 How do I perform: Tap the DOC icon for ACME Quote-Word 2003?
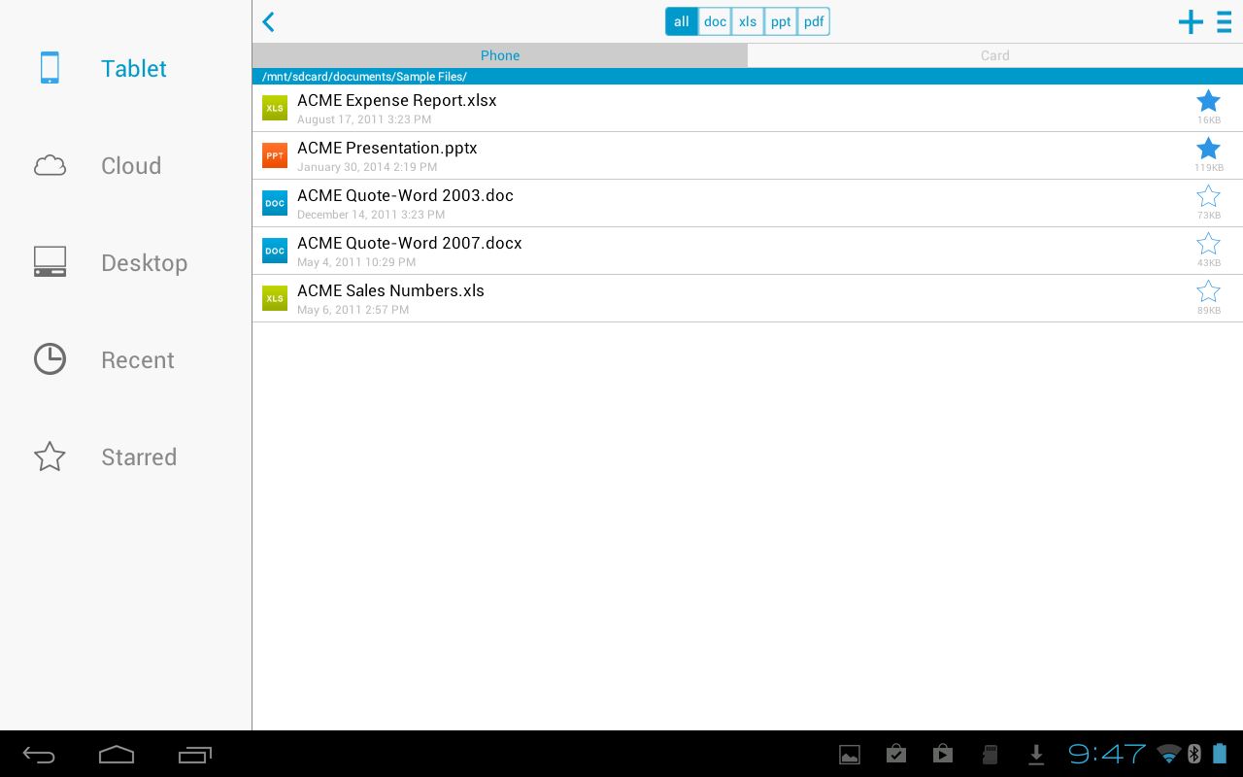tap(275, 203)
